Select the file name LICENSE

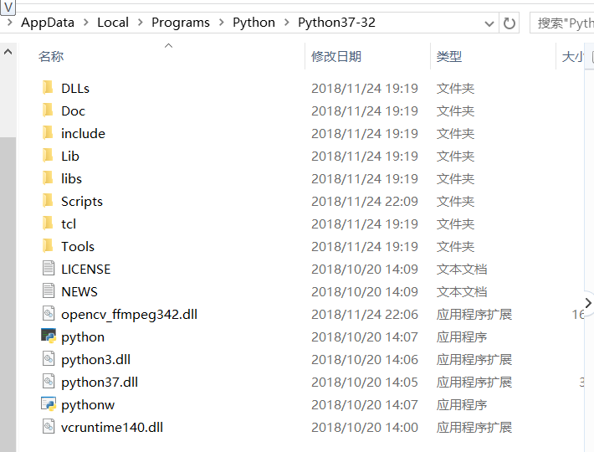86,269
